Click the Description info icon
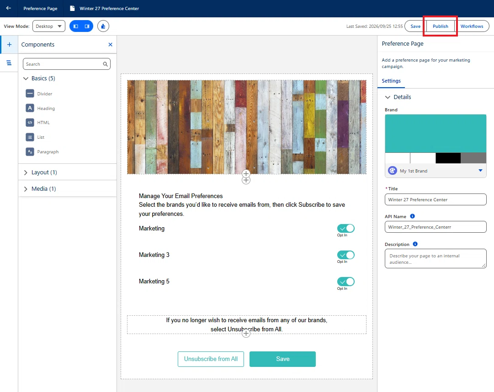The height and width of the screenshot is (392, 494). pyautogui.click(x=415, y=244)
